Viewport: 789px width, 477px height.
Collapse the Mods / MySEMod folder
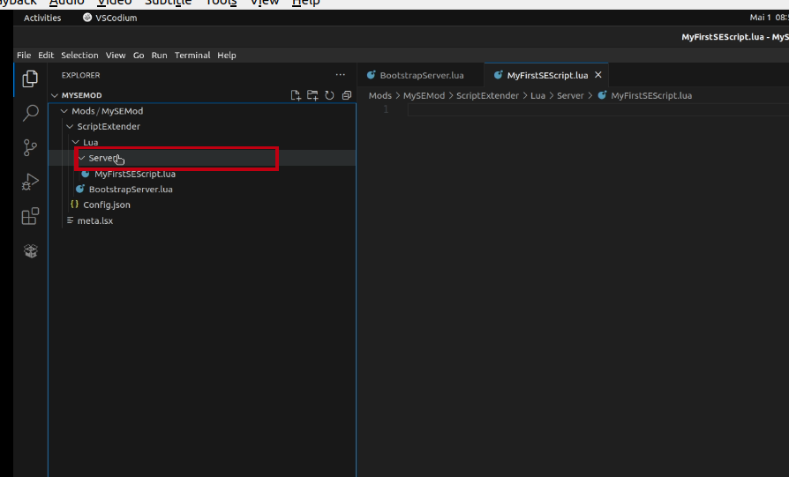tap(64, 111)
